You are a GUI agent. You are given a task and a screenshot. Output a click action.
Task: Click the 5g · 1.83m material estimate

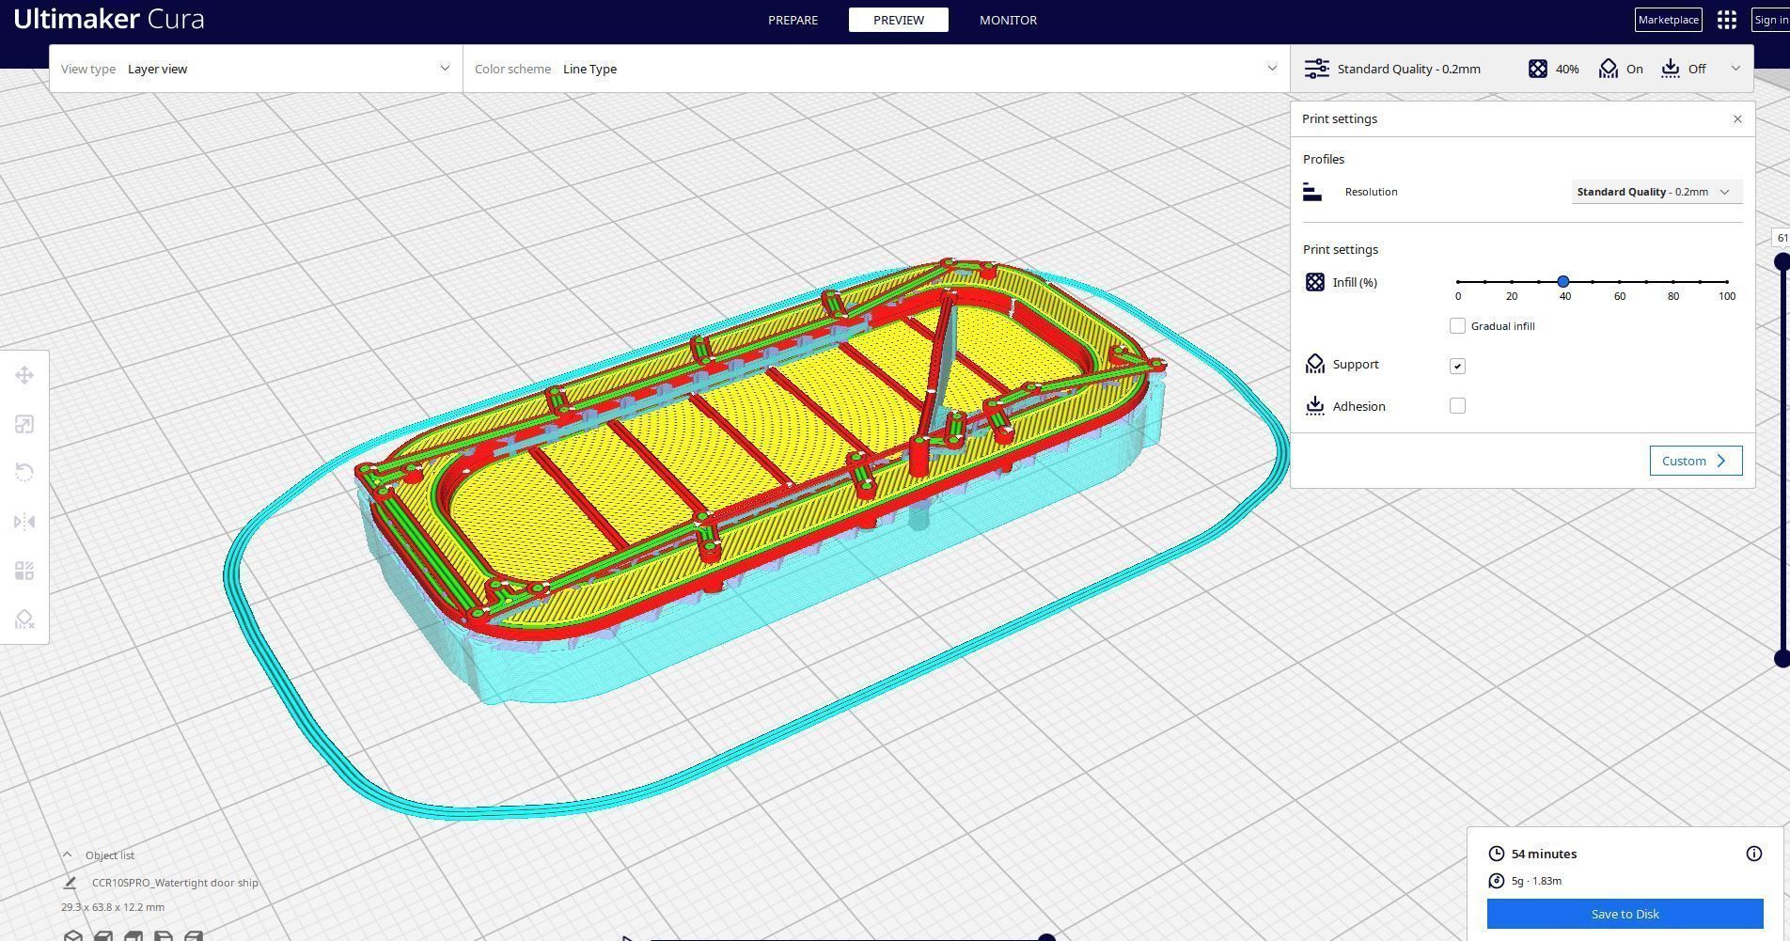pos(1536,881)
